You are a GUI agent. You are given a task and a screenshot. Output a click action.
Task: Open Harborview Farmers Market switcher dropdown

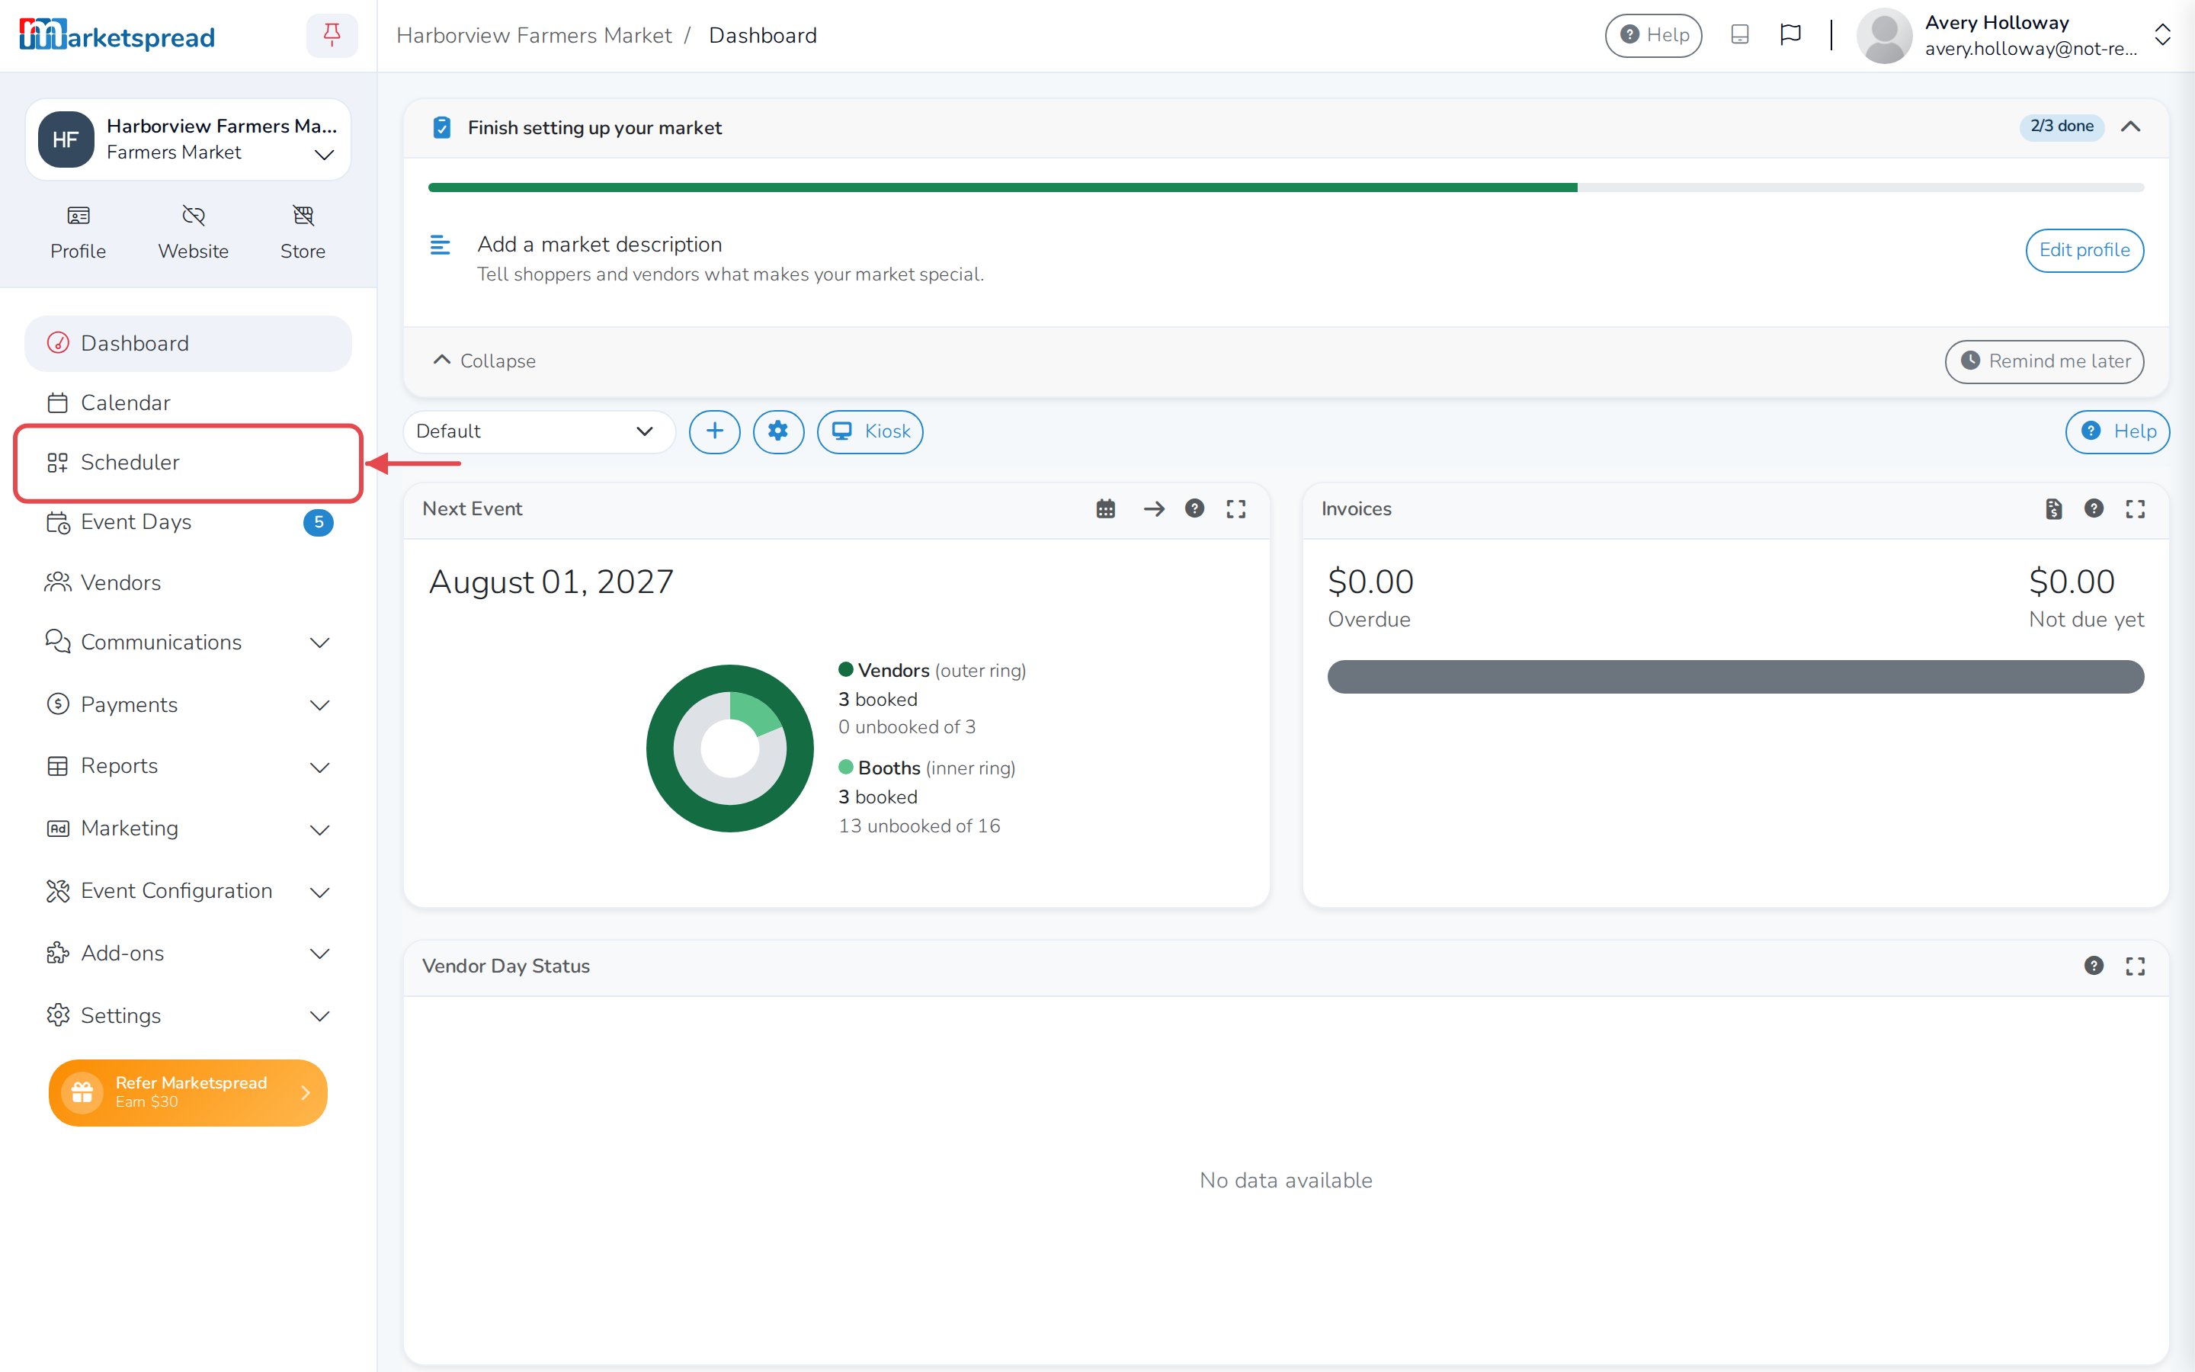click(x=187, y=139)
